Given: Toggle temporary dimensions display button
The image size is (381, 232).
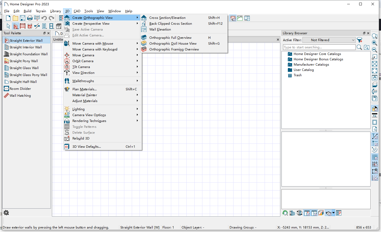Looking at the screenshot, I should coord(375,136).
